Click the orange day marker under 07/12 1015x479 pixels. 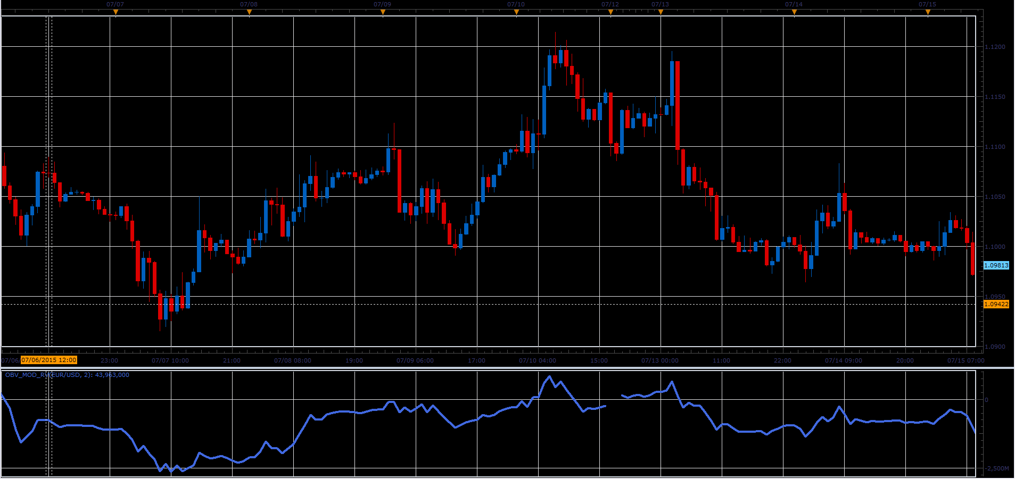(x=610, y=13)
